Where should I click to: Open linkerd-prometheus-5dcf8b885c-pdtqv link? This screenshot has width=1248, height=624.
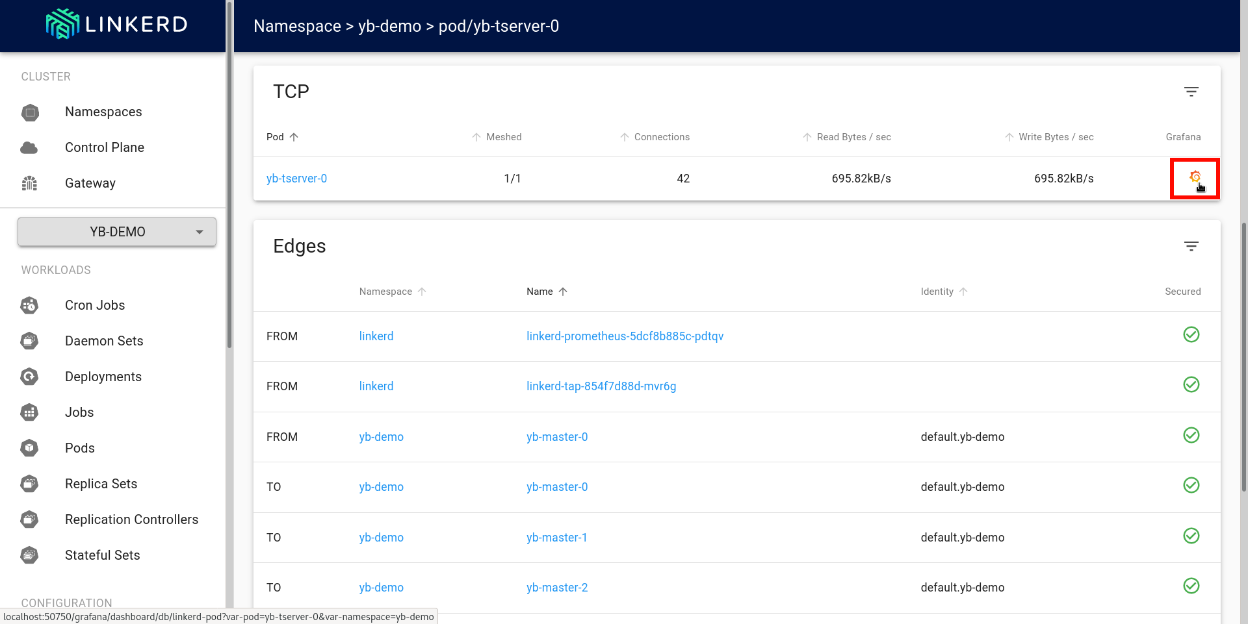[x=625, y=336]
